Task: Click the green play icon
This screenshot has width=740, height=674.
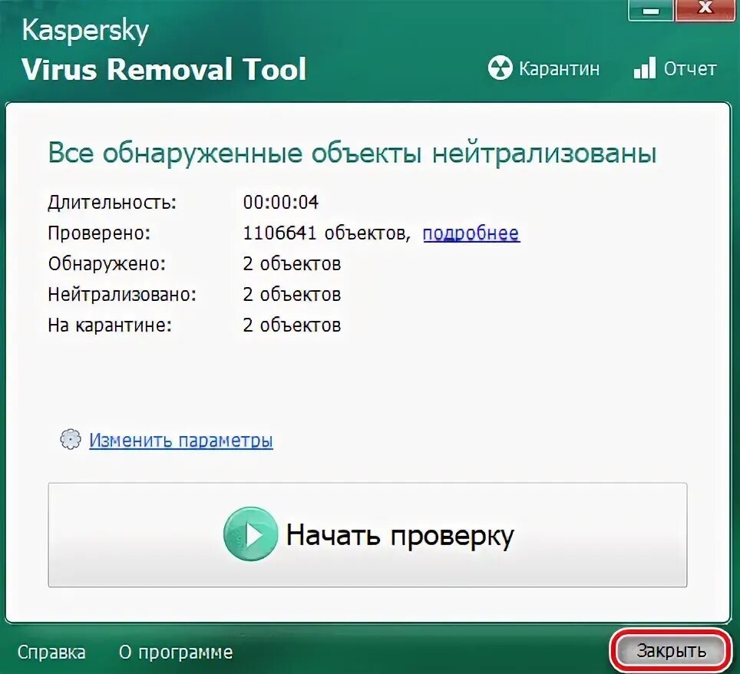Action: click(250, 534)
